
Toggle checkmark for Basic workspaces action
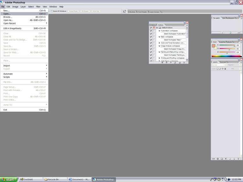point(151,37)
